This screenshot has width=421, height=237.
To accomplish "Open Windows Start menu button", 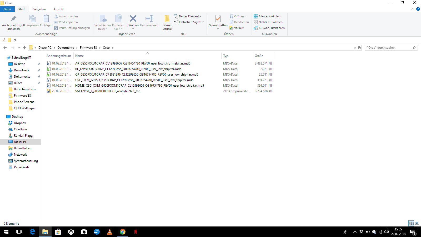I will pos(6,232).
